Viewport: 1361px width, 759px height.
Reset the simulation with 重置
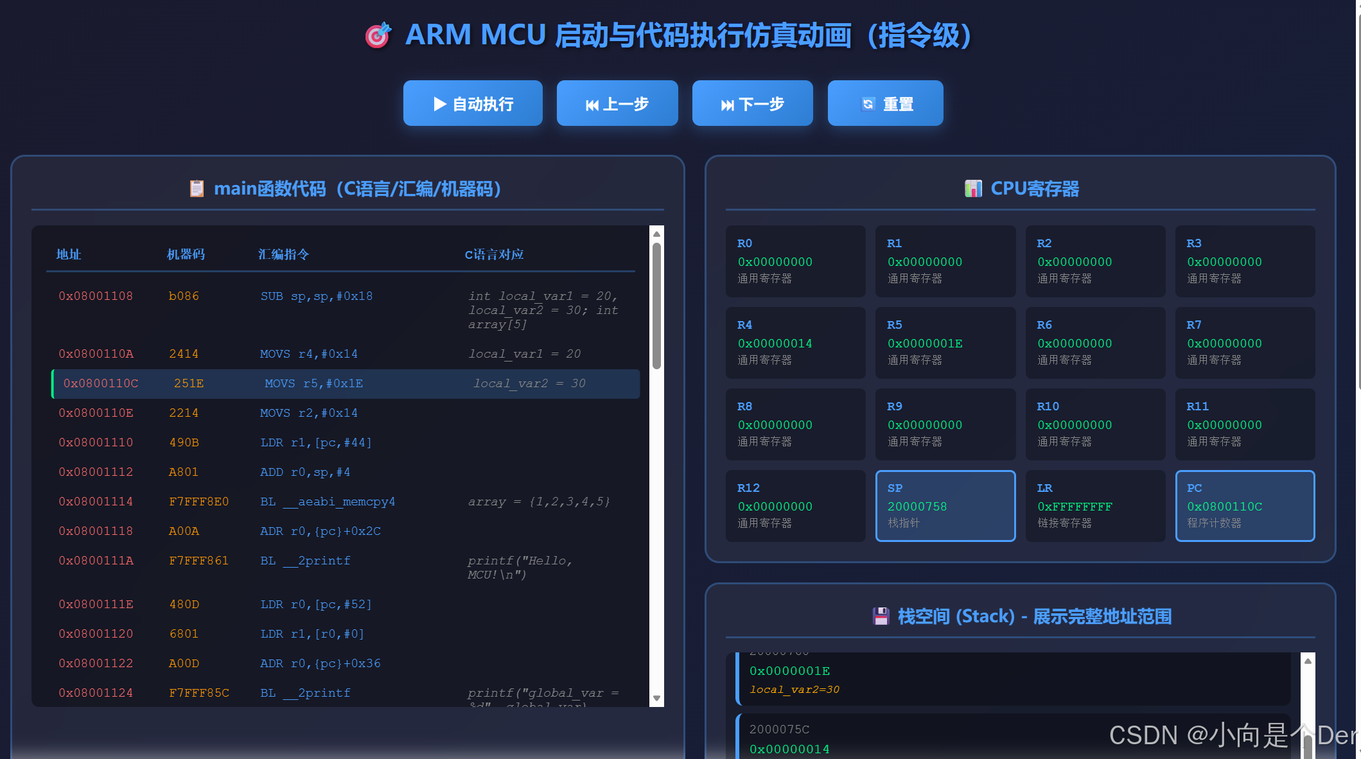pos(886,103)
